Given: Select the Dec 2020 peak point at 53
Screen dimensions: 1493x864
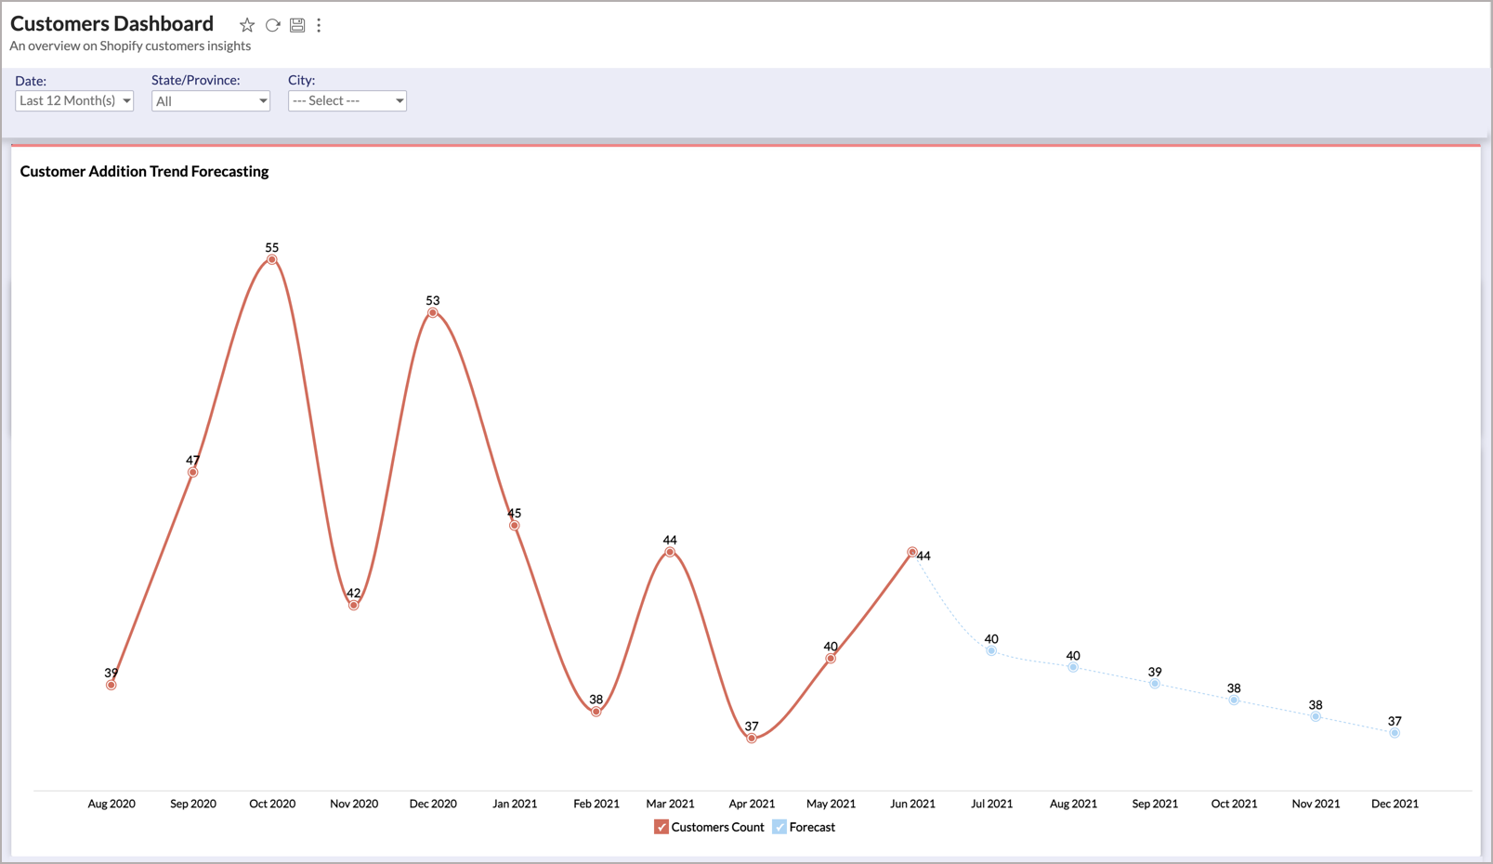Looking at the screenshot, I should [433, 313].
